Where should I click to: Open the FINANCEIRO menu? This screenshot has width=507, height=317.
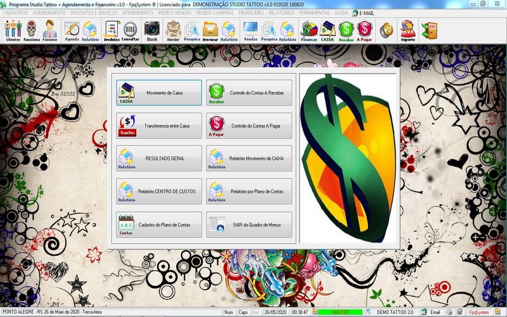coord(251,13)
